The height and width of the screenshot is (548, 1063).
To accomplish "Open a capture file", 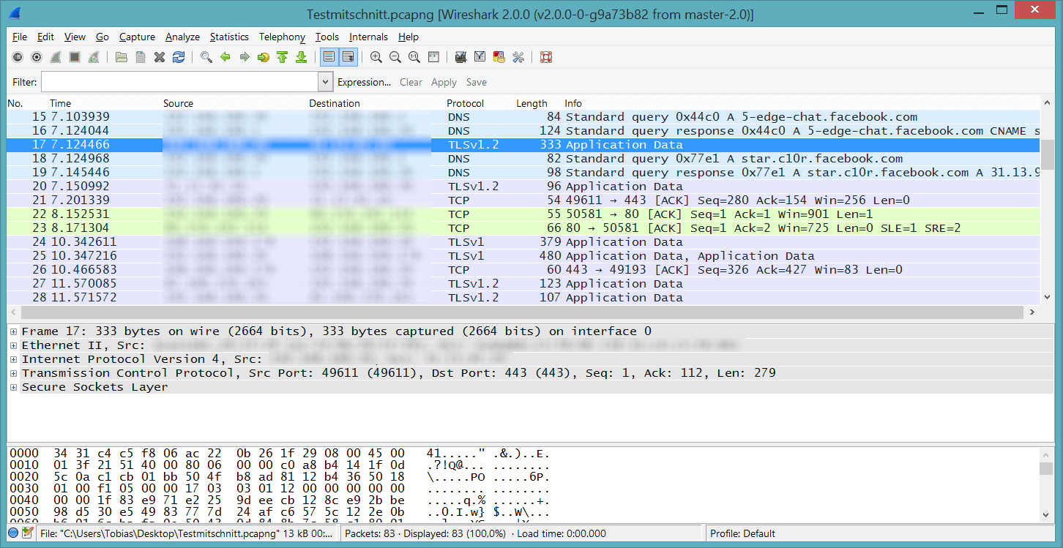I will (122, 57).
